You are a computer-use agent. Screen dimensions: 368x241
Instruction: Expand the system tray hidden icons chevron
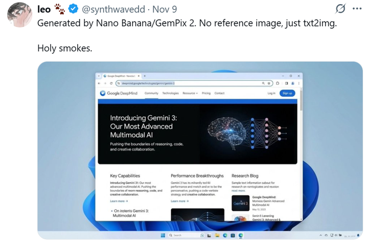click(x=320, y=235)
